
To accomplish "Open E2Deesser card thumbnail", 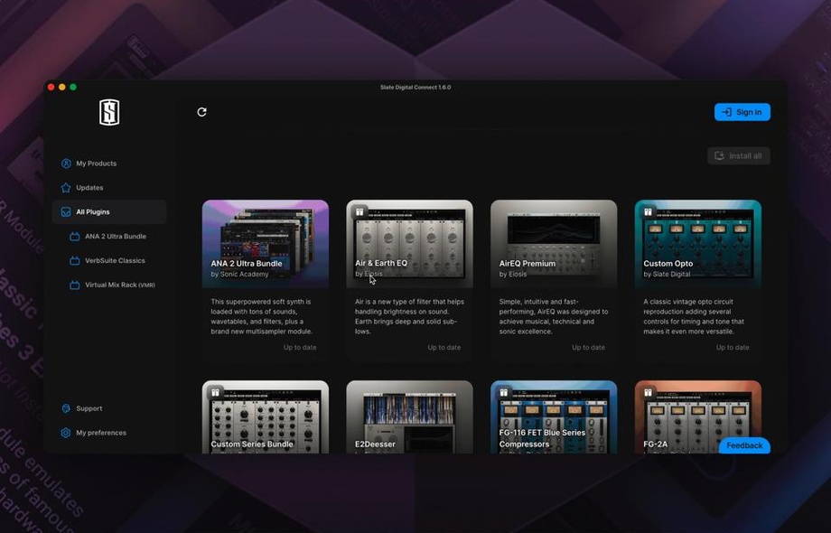I will [x=409, y=417].
